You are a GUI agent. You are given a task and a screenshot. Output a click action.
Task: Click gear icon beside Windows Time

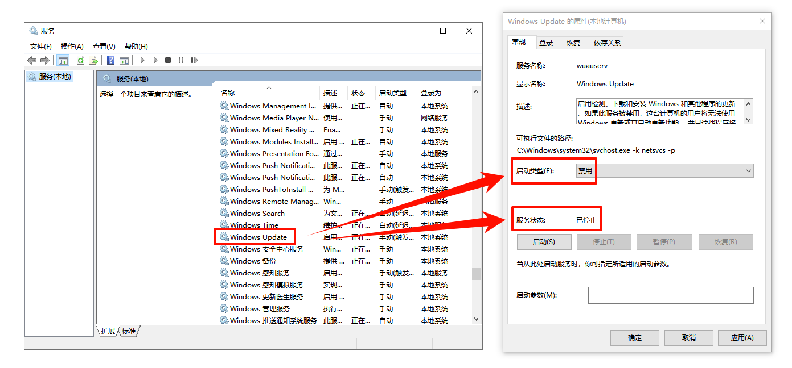[224, 225]
